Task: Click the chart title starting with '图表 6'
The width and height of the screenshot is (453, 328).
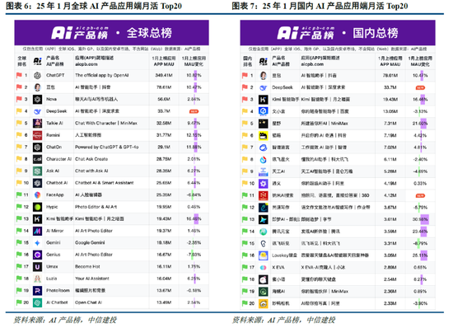Action: (94, 6)
